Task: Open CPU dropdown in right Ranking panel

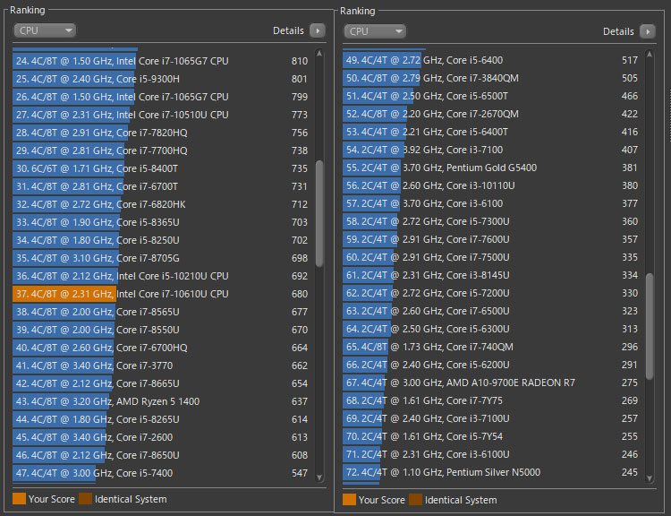Action: click(x=375, y=31)
